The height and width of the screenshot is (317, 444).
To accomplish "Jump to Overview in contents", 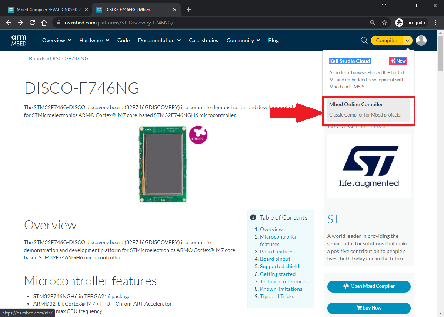I will point(271,229).
